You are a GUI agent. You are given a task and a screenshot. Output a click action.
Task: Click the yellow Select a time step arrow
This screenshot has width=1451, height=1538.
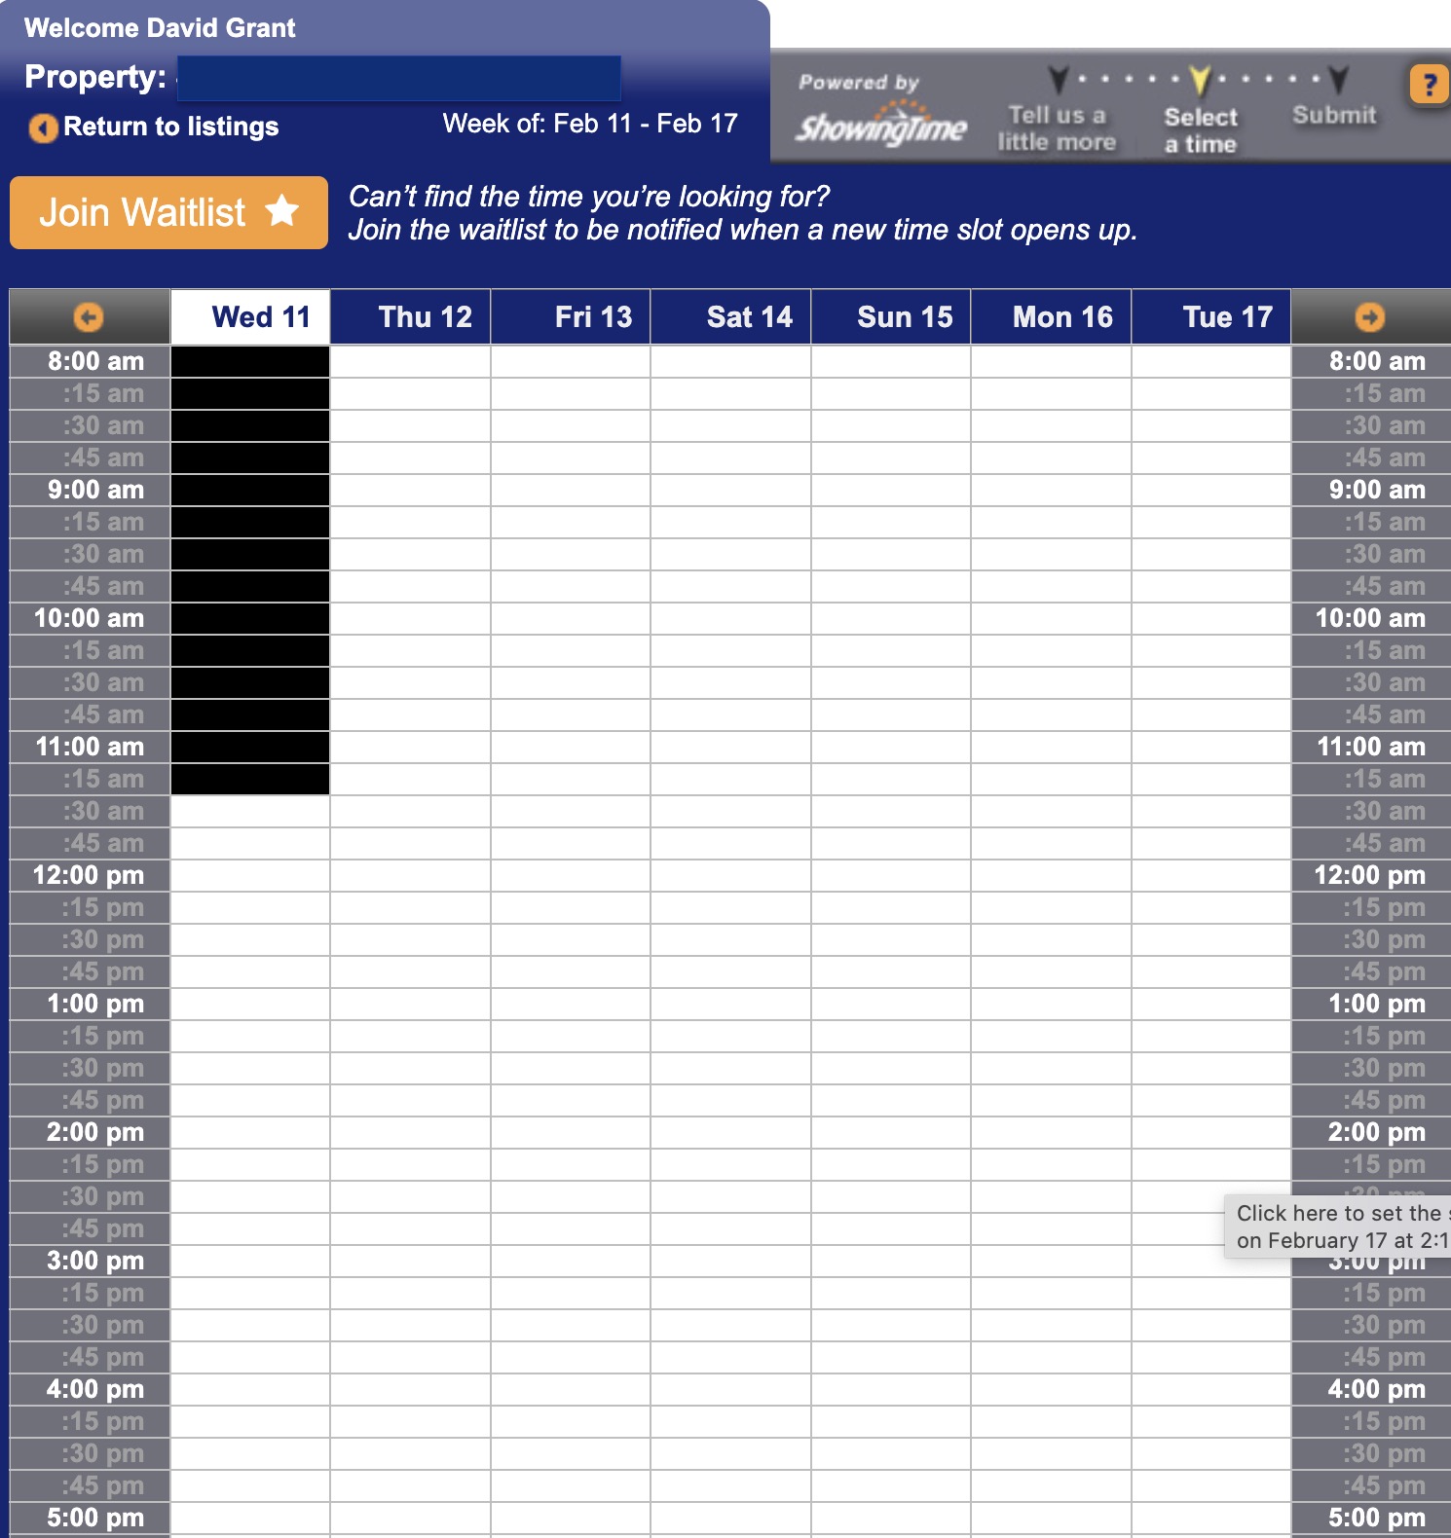coord(1200,82)
